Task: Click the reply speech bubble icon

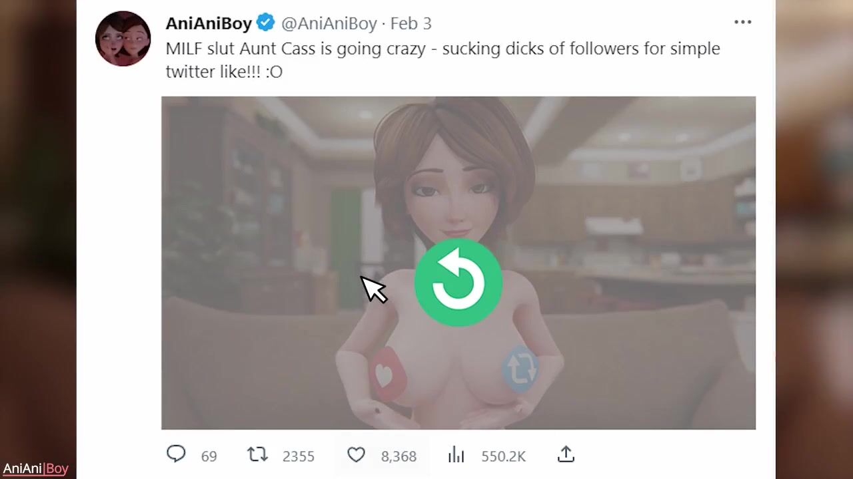Action: point(176,454)
